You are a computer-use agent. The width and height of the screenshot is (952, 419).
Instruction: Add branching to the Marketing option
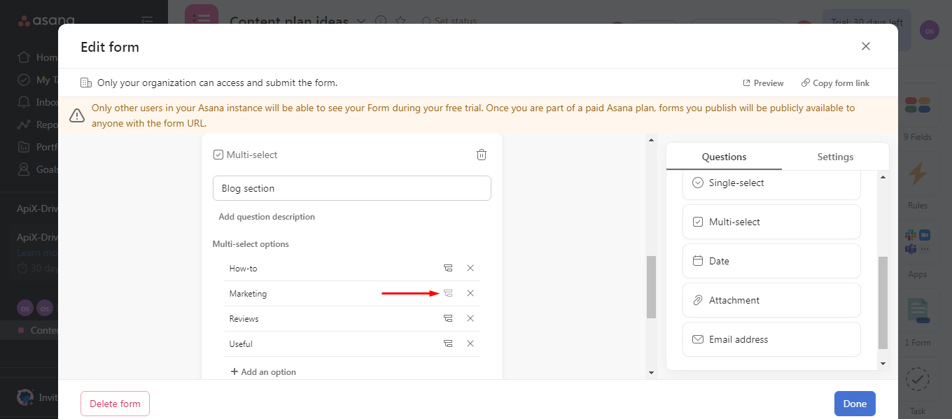coord(447,293)
